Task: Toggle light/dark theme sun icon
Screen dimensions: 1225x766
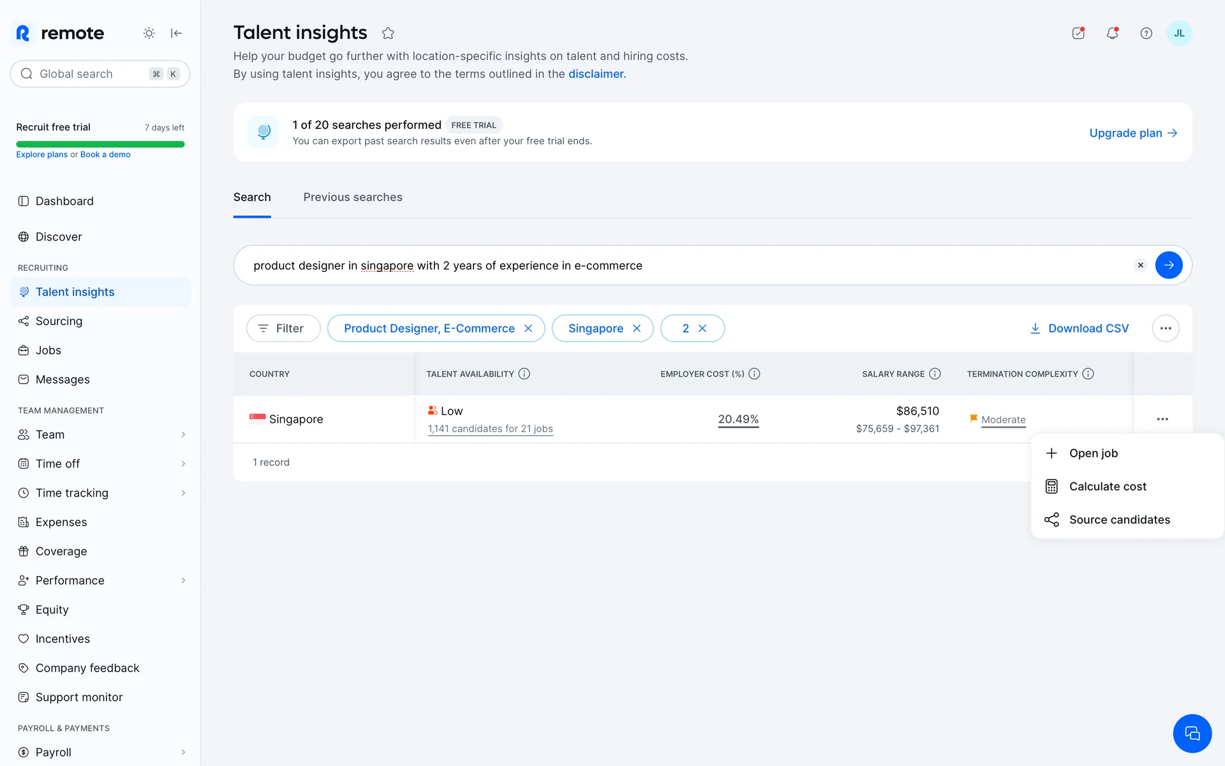Action: (x=149, y=33)
